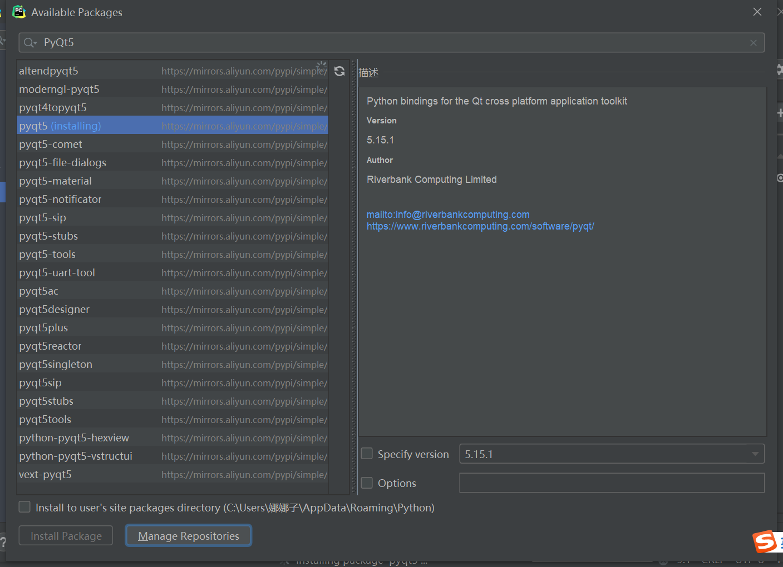Screen dimensions: 783x567
Task: Select pyqt5stubs package row
Action: coord(173,401)
